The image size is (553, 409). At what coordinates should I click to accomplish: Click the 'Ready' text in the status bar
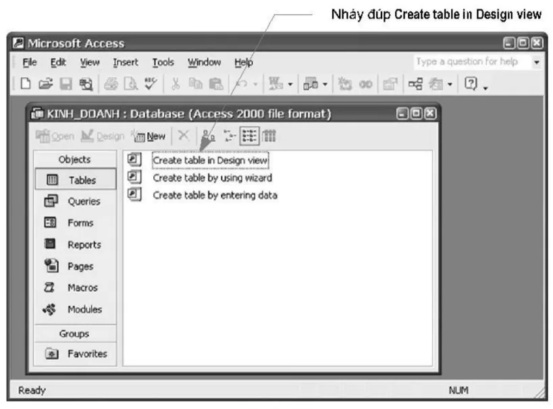point(32,390)
